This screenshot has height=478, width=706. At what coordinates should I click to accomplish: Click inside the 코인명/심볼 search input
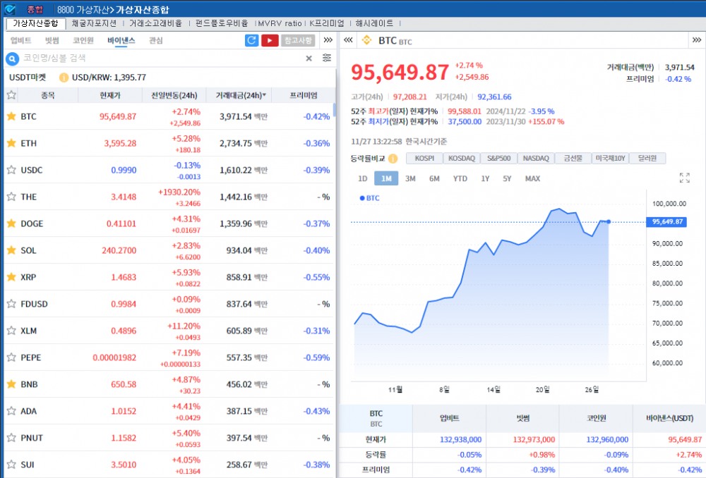tap(141, 59)
